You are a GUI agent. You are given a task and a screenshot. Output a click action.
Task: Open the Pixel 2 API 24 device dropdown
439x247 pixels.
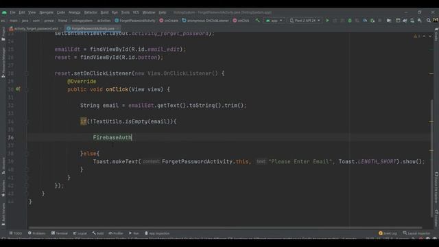[305, 21]
